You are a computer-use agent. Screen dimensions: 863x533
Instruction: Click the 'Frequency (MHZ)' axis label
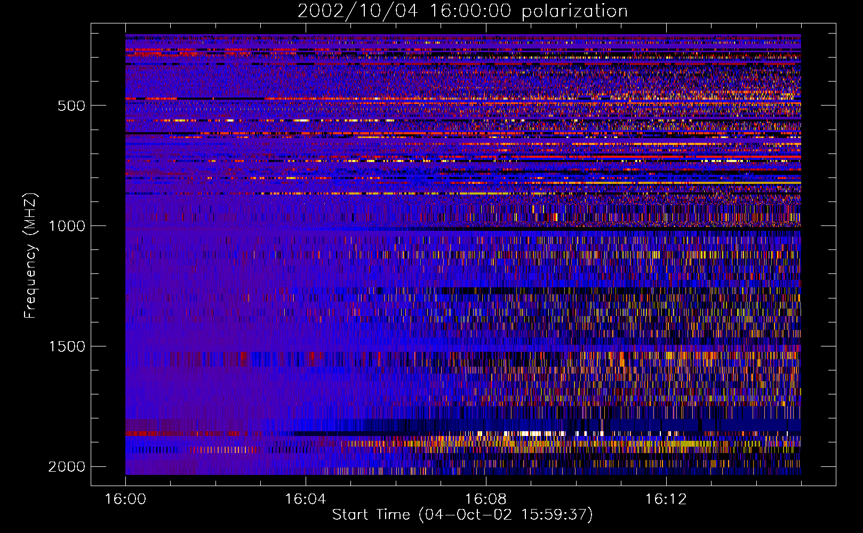[30, 256]
